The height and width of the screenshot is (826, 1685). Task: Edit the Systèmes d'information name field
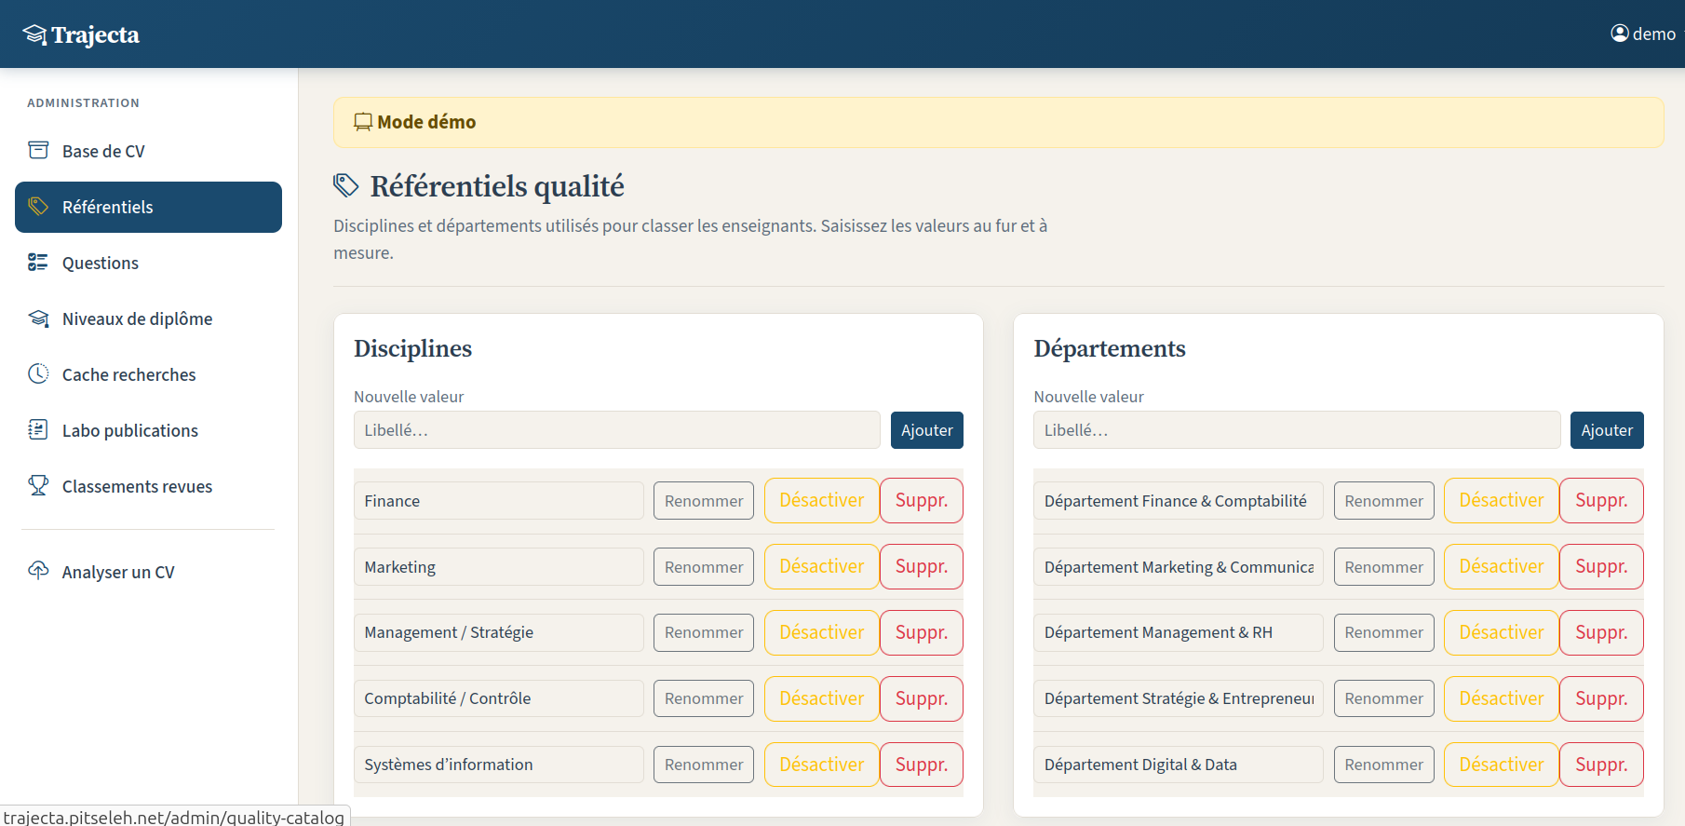499,765
